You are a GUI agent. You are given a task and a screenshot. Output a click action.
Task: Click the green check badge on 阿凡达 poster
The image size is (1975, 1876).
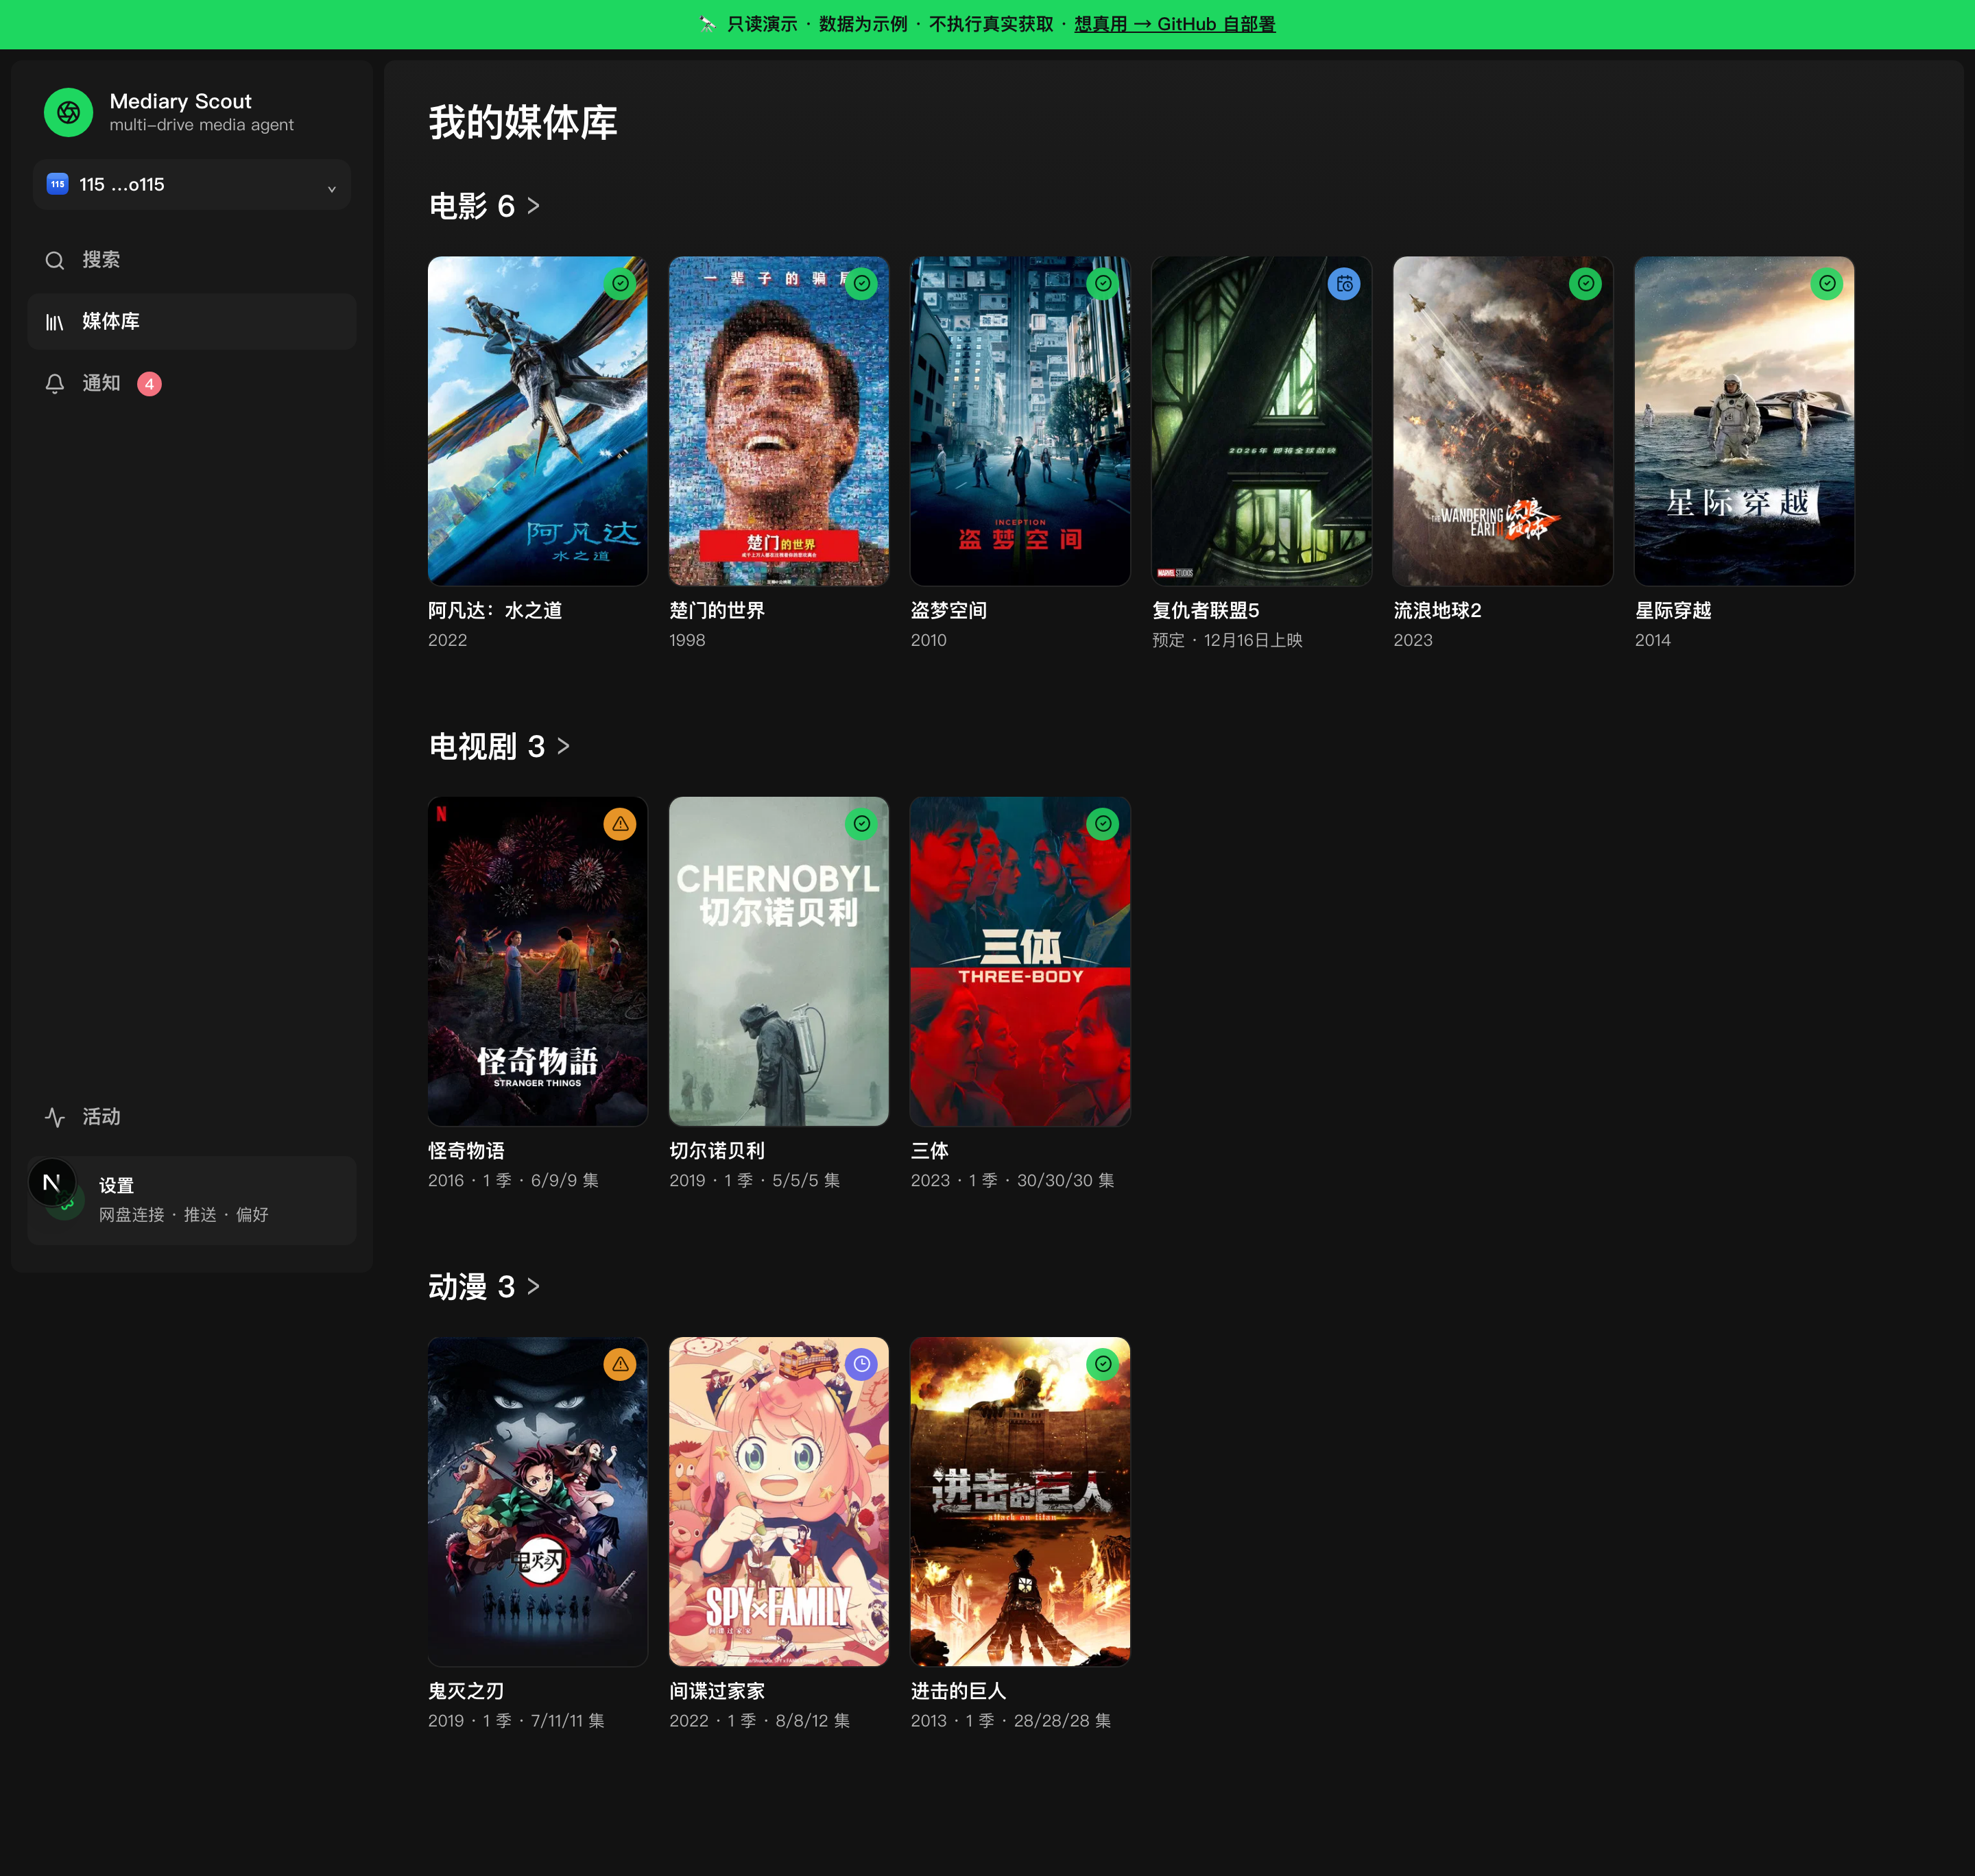pos(620,284)
